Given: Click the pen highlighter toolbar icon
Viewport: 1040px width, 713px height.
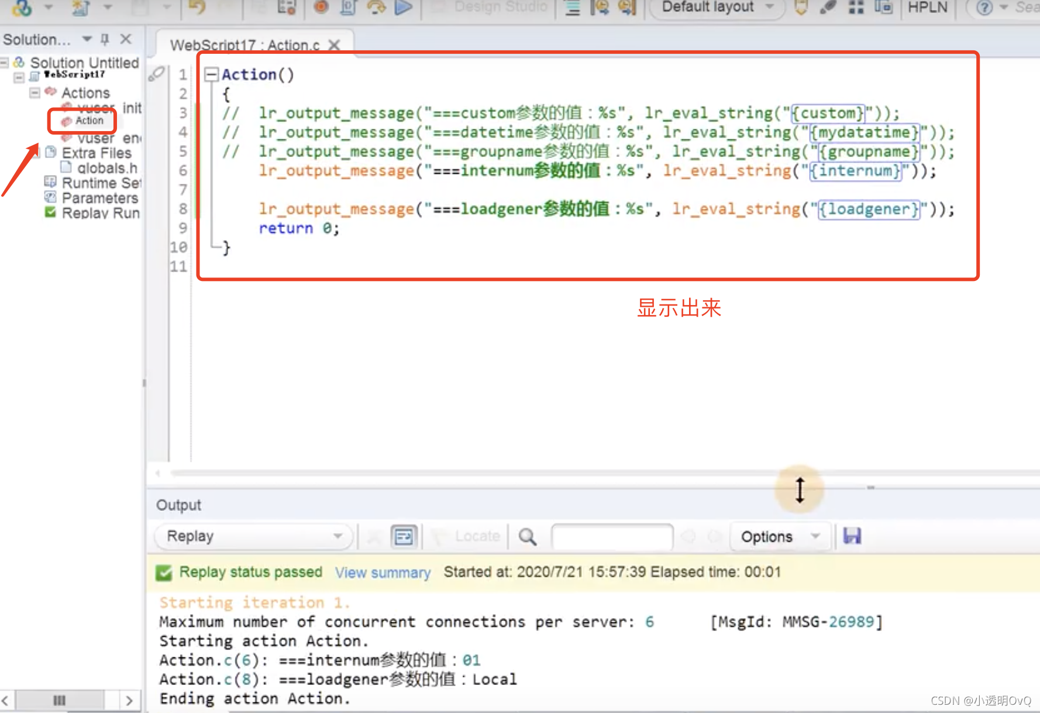Looking at the screenshot, I should (828, 8).
